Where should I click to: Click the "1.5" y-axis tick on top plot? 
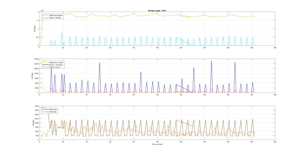pyautogui.click(x=37, y=20)
